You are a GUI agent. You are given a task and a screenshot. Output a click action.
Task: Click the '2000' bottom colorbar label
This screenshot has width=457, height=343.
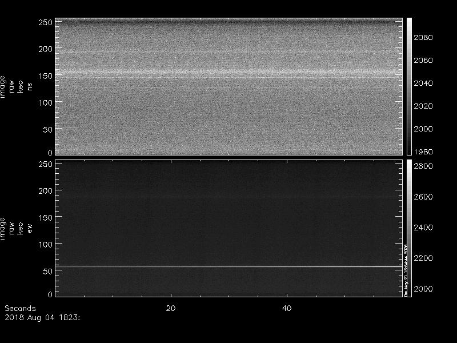[x=423, y=289]
